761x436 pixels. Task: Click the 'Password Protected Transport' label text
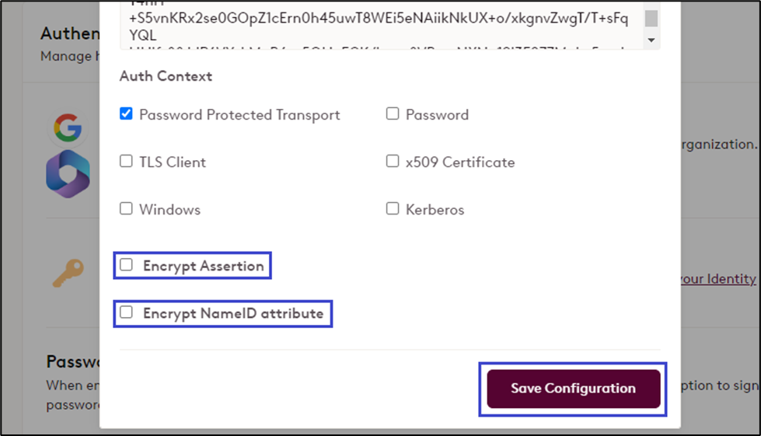click(x=239, y=115)
